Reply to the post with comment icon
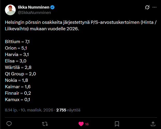This screenshot has width=161, height=129. tap(9, 124)
